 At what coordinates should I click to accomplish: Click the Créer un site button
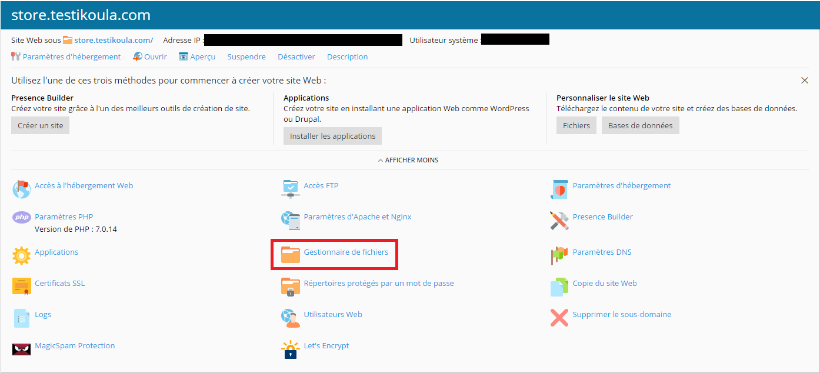40,125
